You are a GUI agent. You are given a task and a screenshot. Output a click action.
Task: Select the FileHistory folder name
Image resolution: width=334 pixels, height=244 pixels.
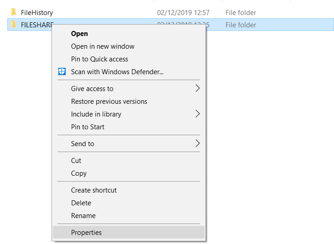[37, 13]
